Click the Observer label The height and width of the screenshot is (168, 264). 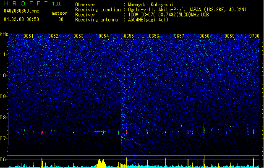(x=85, y=5)
